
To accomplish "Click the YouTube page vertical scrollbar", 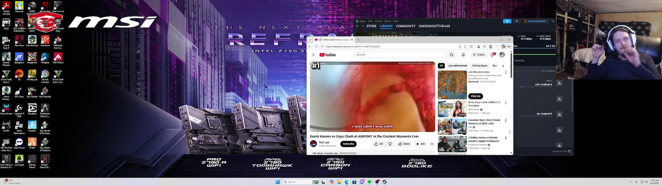I will [511, 66].
